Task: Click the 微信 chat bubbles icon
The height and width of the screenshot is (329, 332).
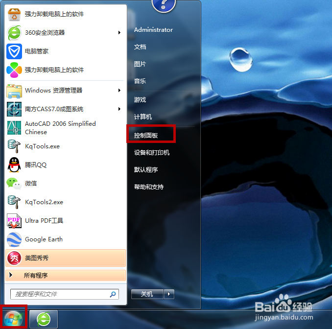Action: point(14,183)
